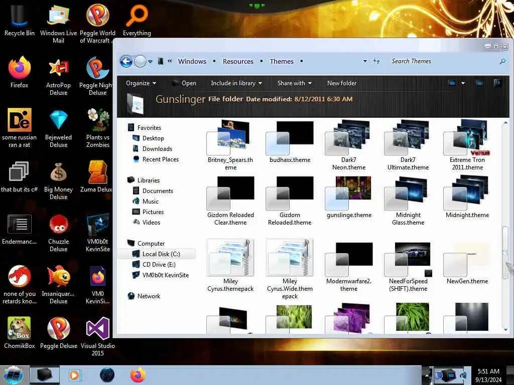The image size is (514, 385).
Task: Select the budhaxx.theme file
Action: coord(290,142)
